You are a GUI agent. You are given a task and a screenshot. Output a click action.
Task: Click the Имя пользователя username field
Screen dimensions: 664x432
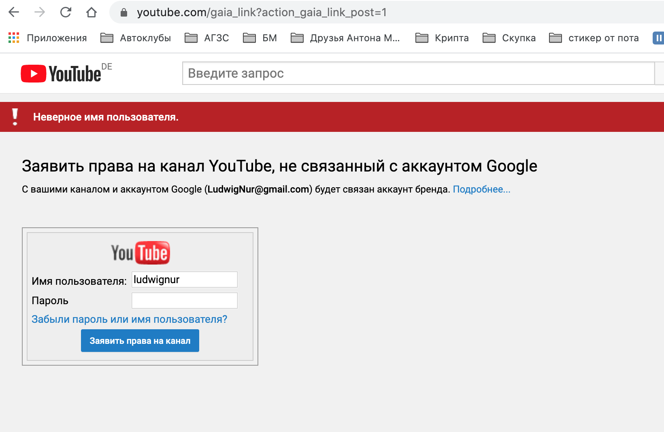tap(185, 280)
